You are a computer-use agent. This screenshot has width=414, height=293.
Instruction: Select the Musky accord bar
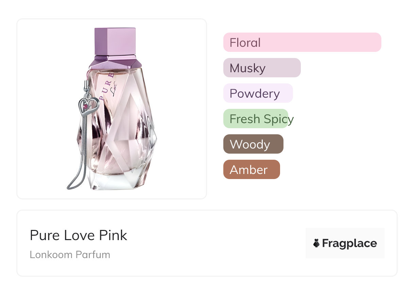tap(262, 68)
